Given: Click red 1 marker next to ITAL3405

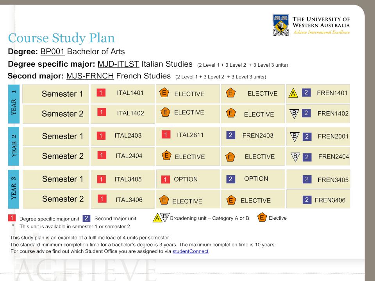Looking at the screenshot, I should tap(101, 179).
